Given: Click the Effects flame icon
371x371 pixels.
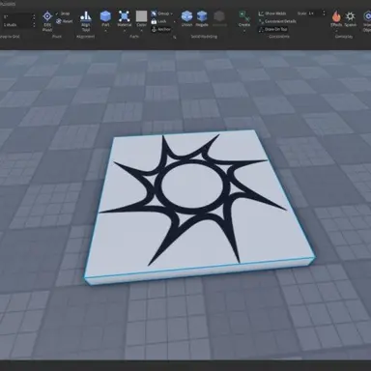Looking at the screenshot, I should point(336,15).
